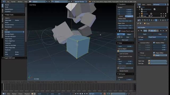The image size is (170, 95).
Task: Click the modifier Apply button
Action: pyautogui.click(x=145, y=34)
